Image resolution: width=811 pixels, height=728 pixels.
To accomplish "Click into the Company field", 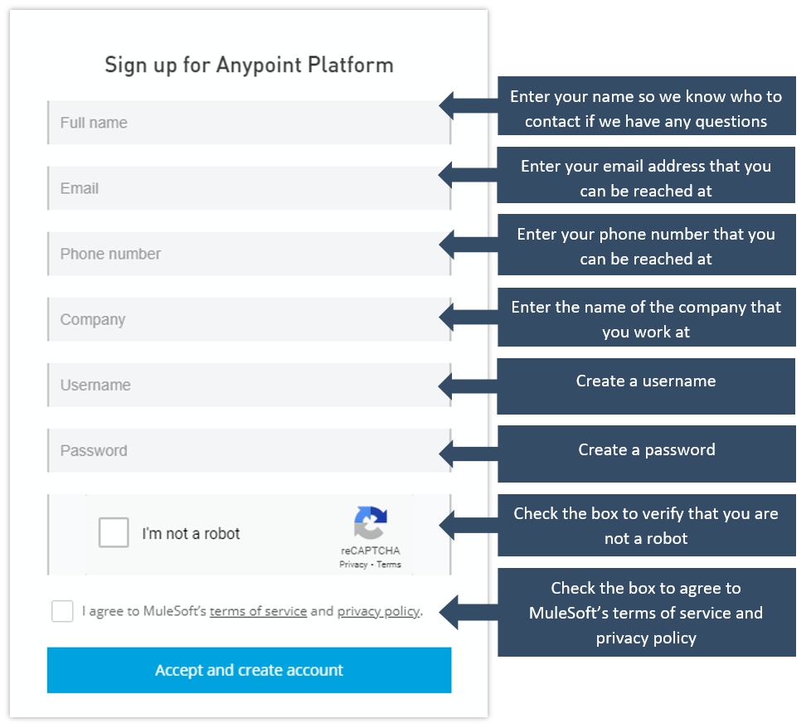I will coord(249,319).
